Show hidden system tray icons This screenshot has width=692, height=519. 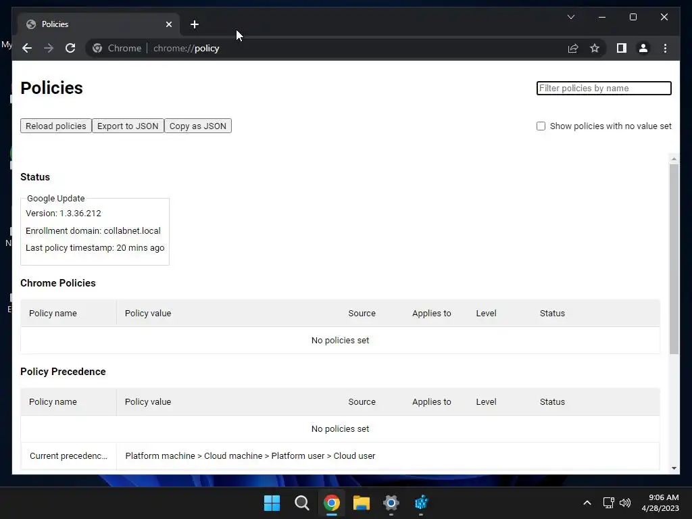click(x=587, y=503)
